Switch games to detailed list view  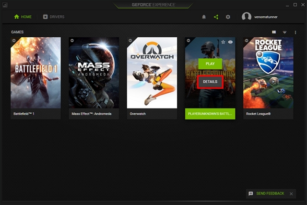click(274, 32)
